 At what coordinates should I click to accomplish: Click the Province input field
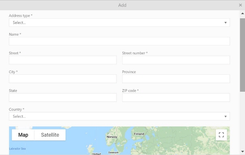click(176, 79)
